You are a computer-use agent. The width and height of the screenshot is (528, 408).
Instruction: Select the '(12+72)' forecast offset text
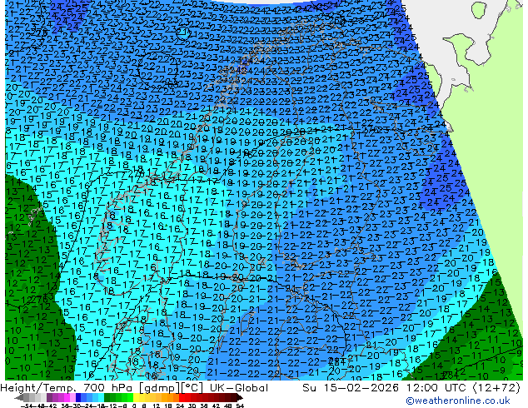coord(496,388)
